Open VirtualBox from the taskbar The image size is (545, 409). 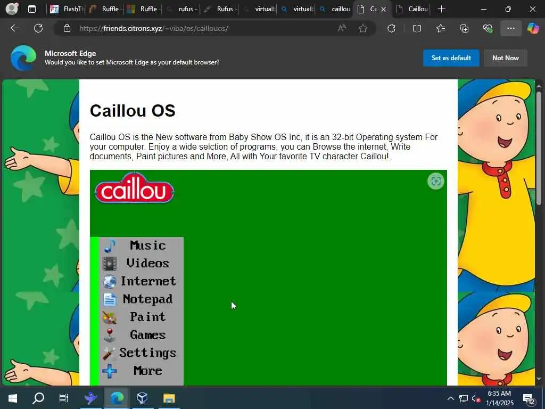pos(142,398)
